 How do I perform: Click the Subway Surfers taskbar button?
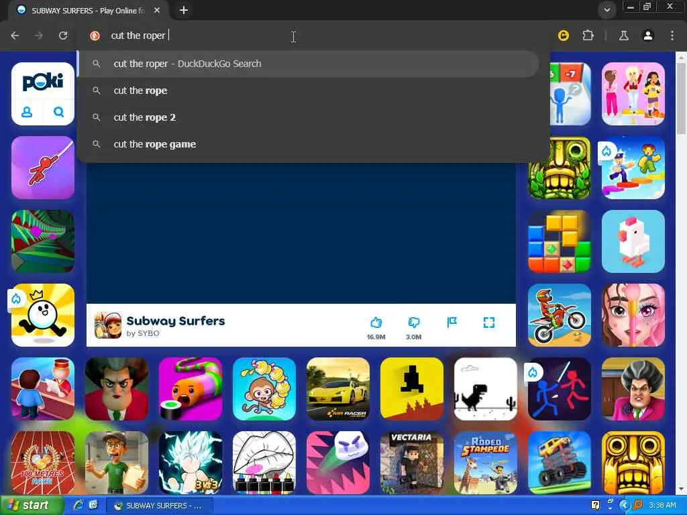coord(160,506)
